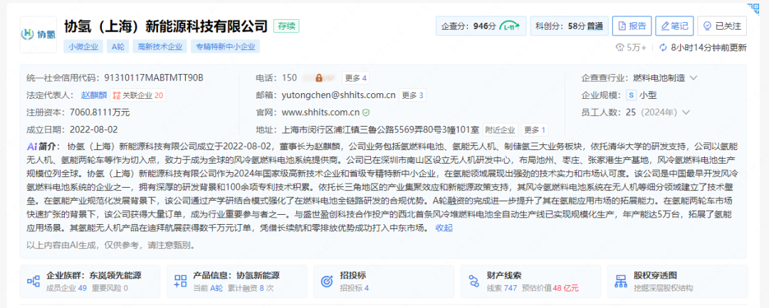Image resolution: width=769 pixels, height=308 pixels.
Task: Open the 笔记 notes button
Action: point(674,26)
